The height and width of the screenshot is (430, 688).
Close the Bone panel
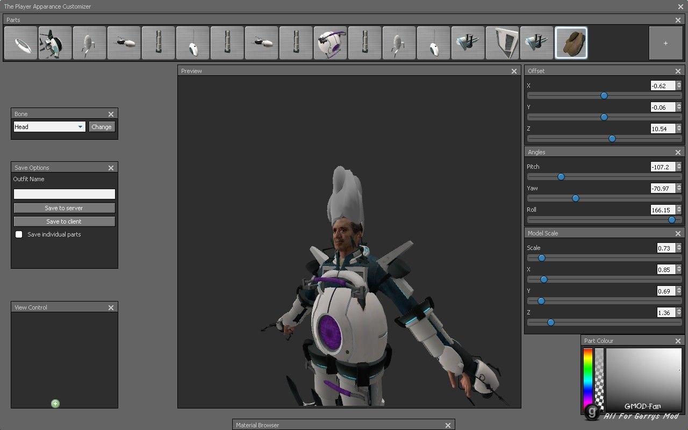(x=111, y=114)
